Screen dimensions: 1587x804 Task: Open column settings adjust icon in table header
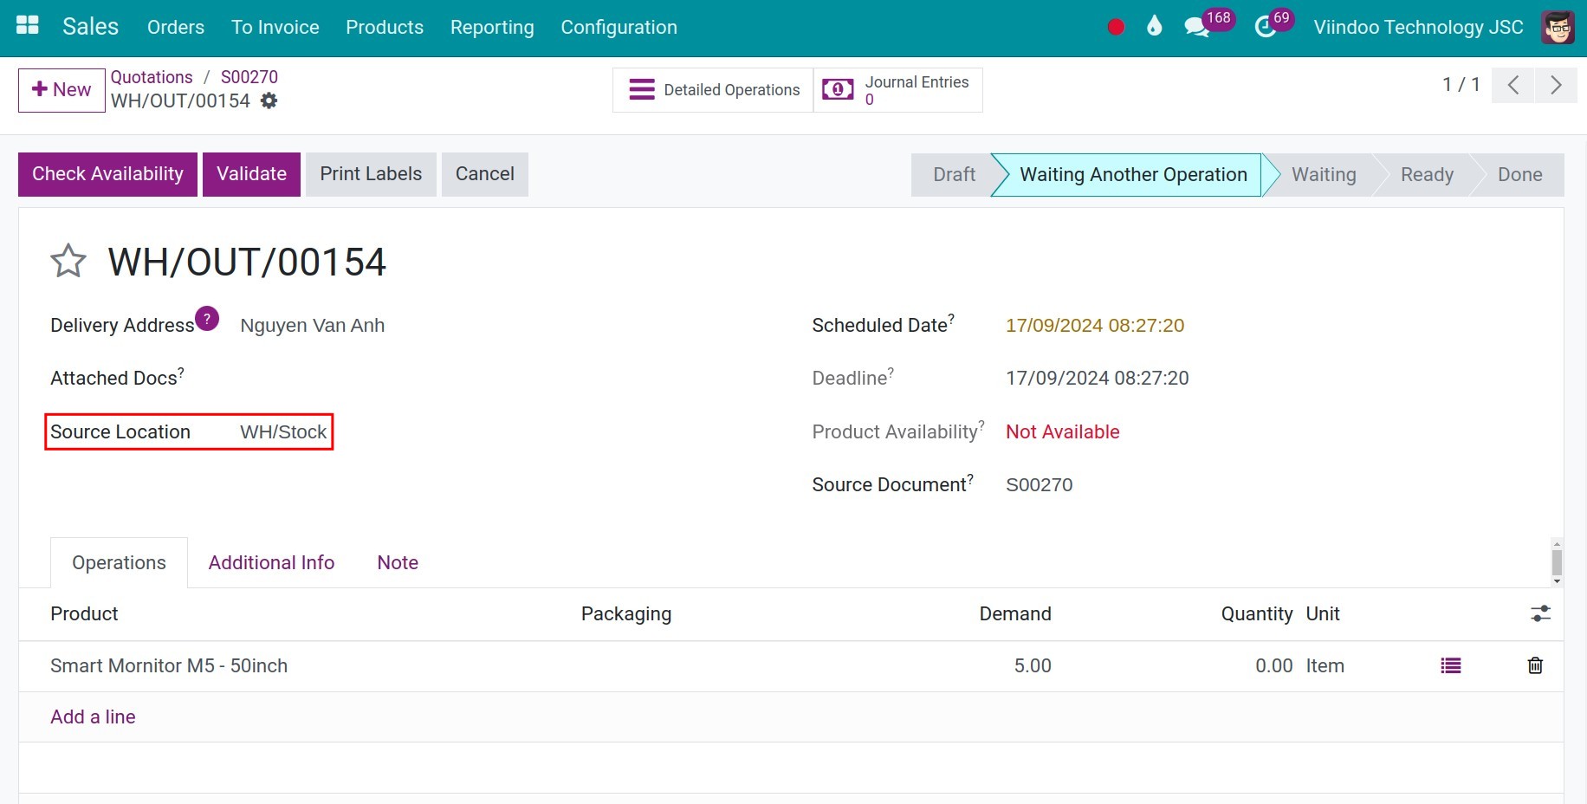(x=1540, y=614)
